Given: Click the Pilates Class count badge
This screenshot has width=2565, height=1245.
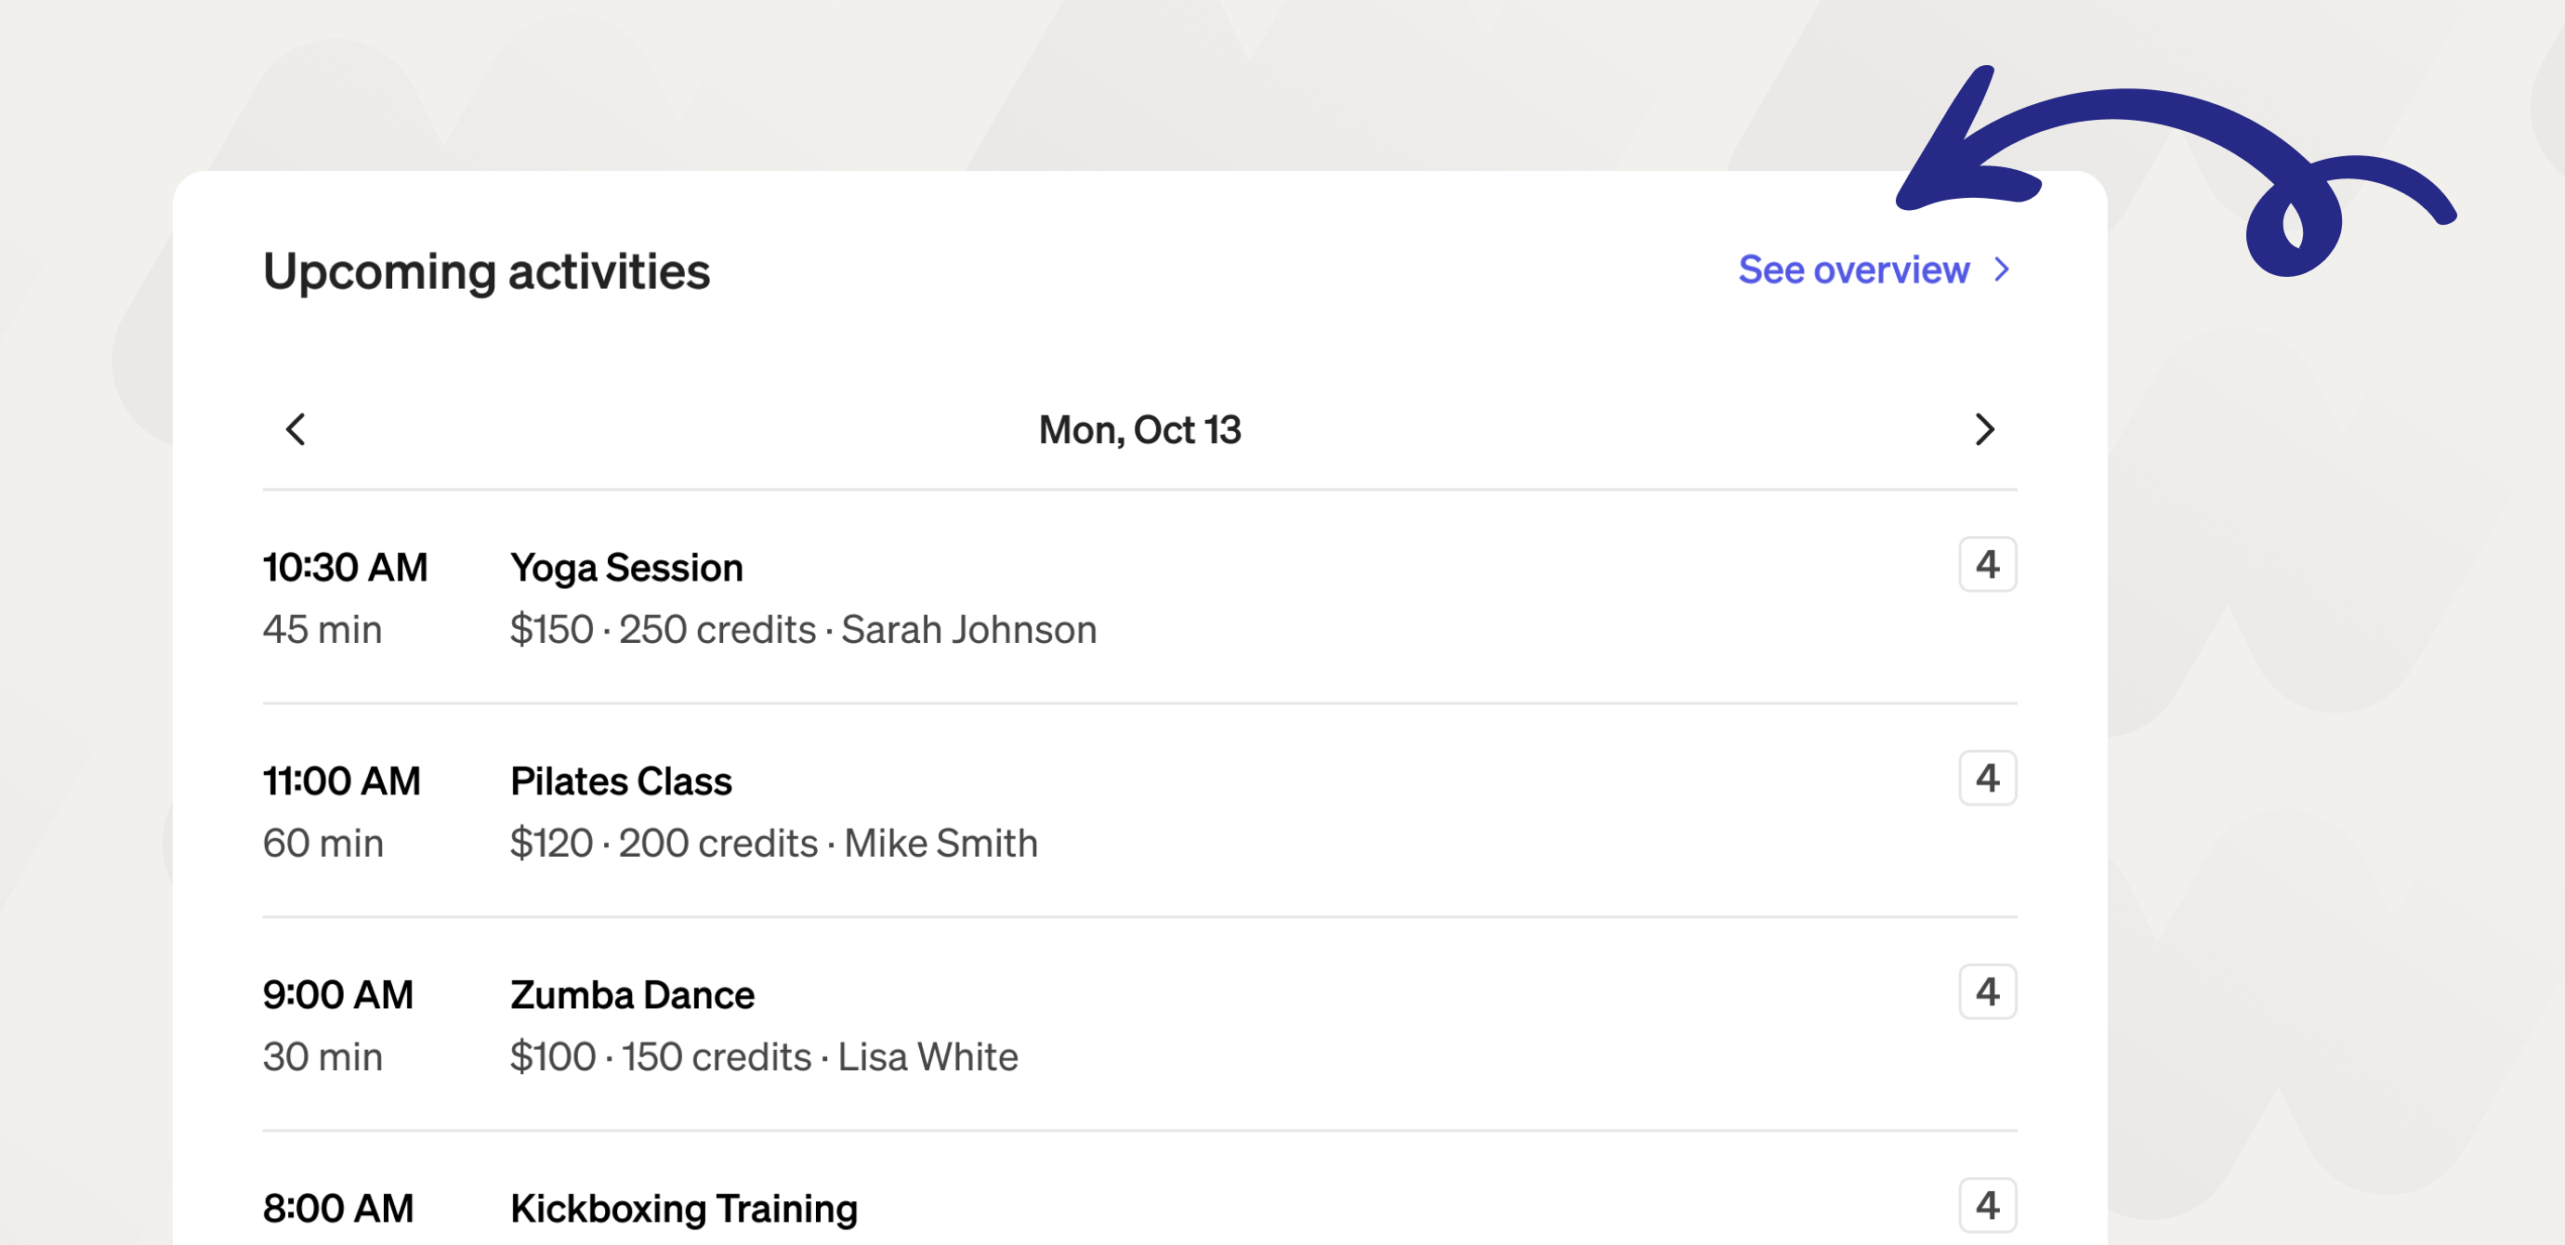Looking at the screenshot, I should click(1987, 779).
